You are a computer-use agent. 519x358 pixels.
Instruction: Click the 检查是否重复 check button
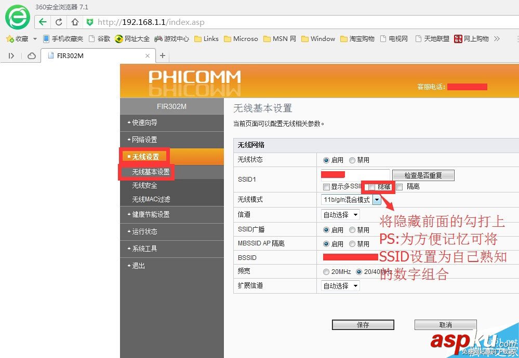(423, 175)
